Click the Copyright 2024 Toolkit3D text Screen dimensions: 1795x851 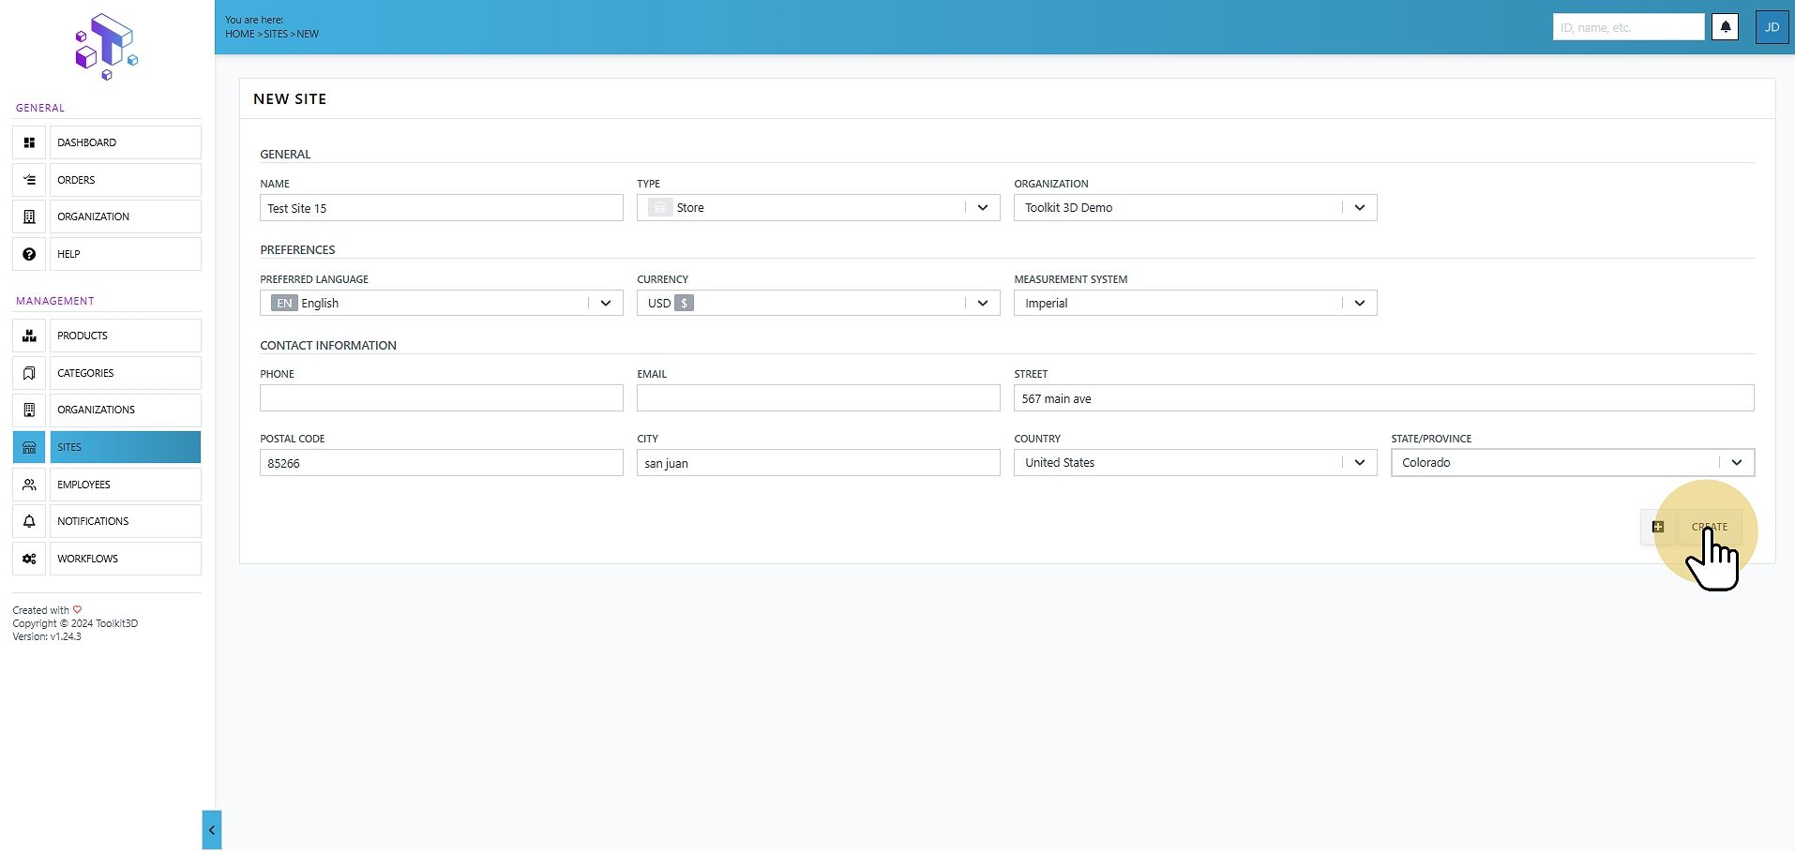[75, 623]
